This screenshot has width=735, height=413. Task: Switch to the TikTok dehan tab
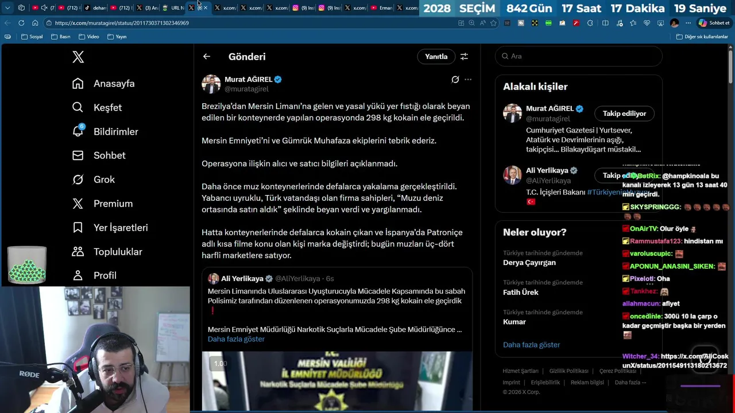(95, 8)
